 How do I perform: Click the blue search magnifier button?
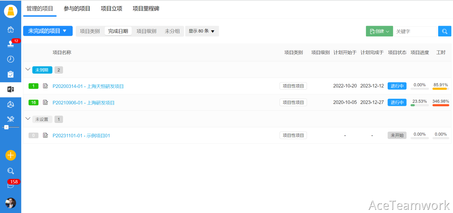click(444, 31)
